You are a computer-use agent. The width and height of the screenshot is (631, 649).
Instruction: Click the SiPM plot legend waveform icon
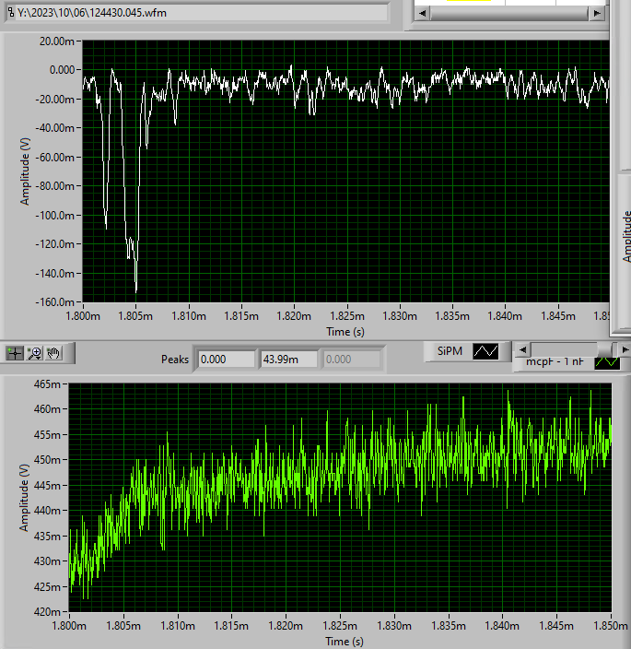click(485, 351)
